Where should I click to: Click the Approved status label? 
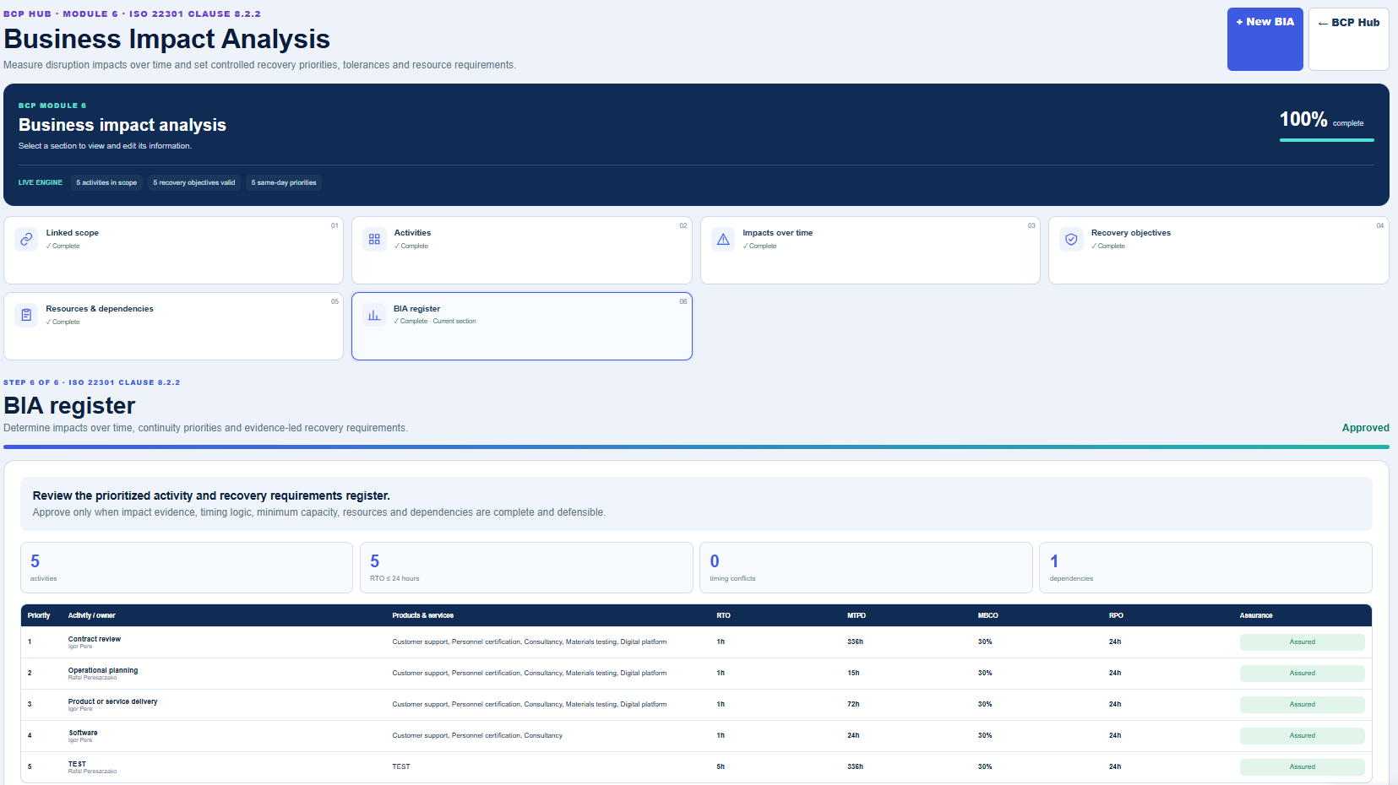1365,428
